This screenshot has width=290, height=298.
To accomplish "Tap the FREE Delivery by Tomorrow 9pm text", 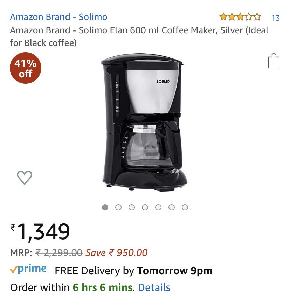I will pyautogui.click(x=133, y=271).
